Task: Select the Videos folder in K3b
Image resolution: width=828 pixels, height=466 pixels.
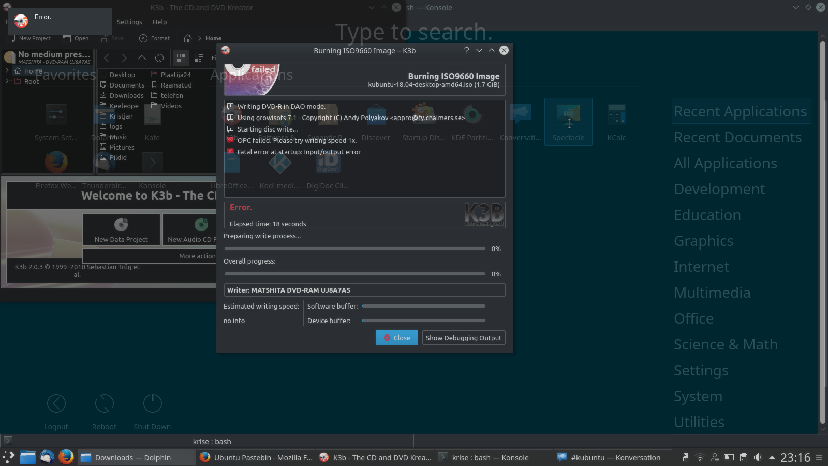Action: click(x=166, y=106)
